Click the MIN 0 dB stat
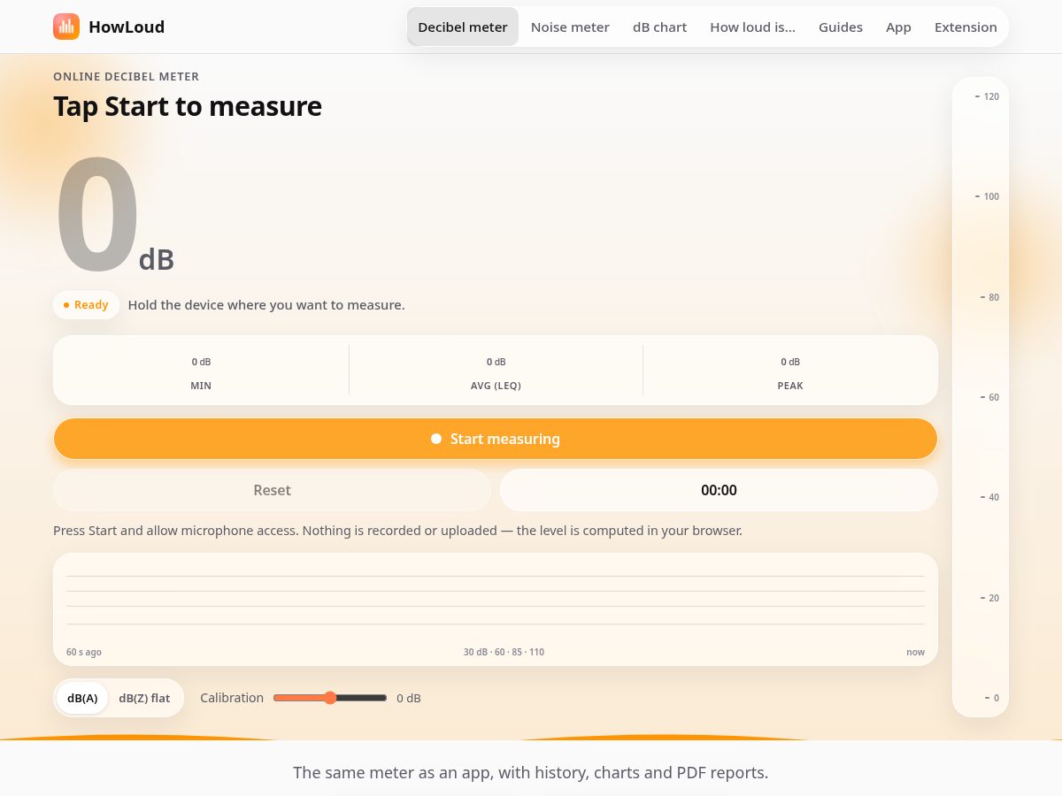 click(x=201, y=373)
